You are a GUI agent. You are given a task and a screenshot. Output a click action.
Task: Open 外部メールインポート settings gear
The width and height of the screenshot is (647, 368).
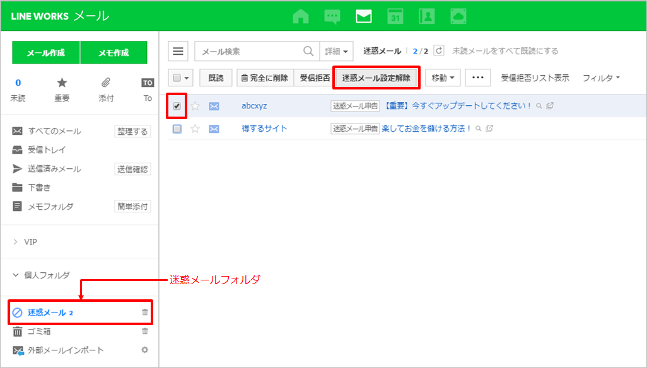(145, 350)
